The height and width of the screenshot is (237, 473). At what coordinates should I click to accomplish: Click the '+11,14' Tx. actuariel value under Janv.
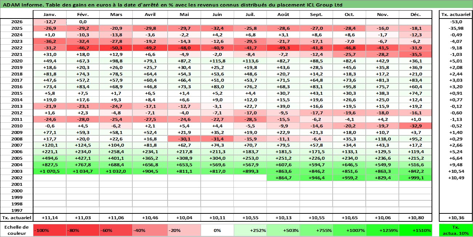point(49,218)
